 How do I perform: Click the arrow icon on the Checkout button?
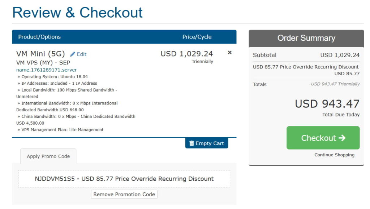342,138
